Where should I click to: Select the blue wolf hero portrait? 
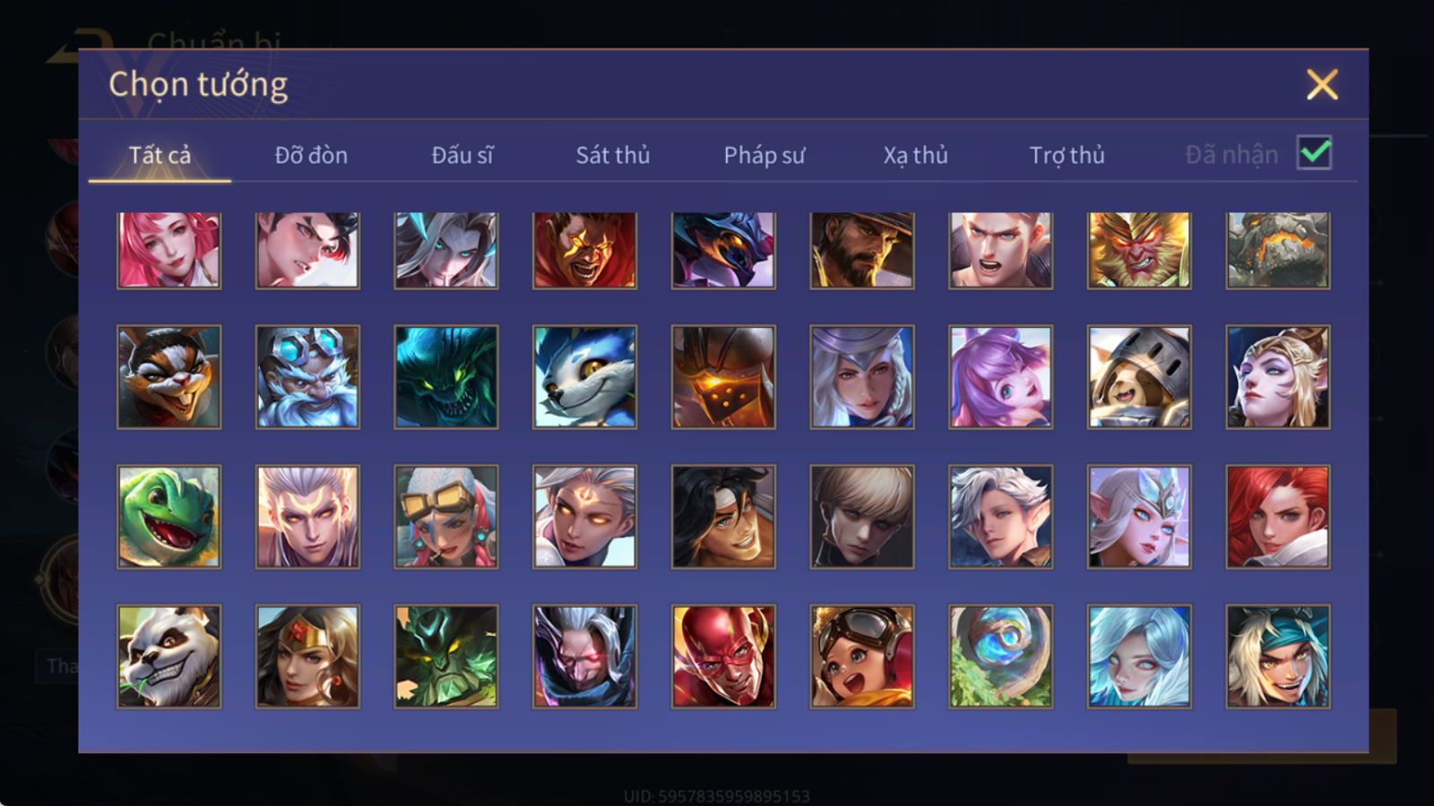[x=584, y=377]
